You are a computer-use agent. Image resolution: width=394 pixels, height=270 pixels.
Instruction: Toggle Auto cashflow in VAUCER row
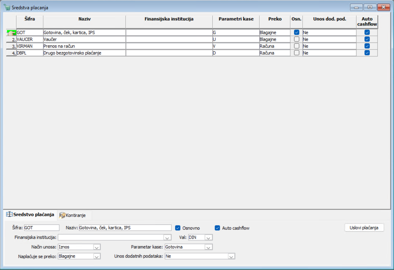(367, 39)
